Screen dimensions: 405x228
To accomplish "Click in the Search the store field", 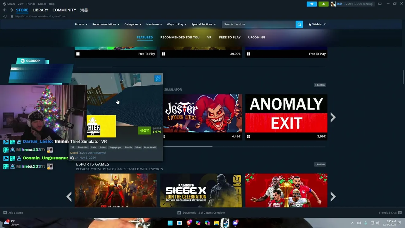I will click(x=259, y=24).
